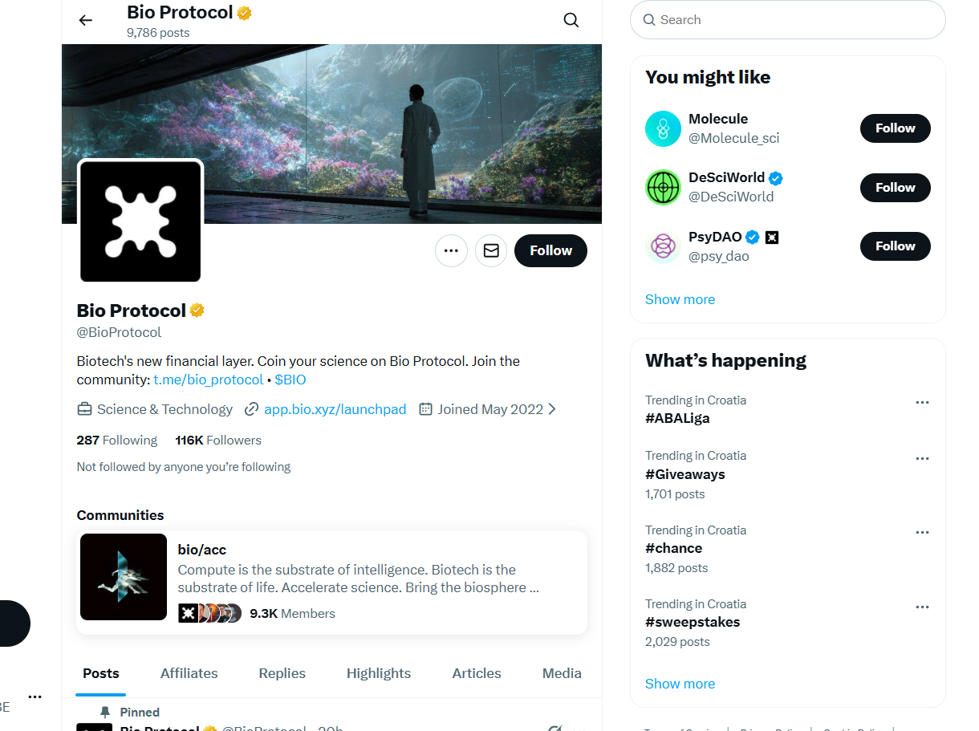Click the back arrow icon
The width and height of the screenshot is (979, 731).
click(x=86, y=21)
